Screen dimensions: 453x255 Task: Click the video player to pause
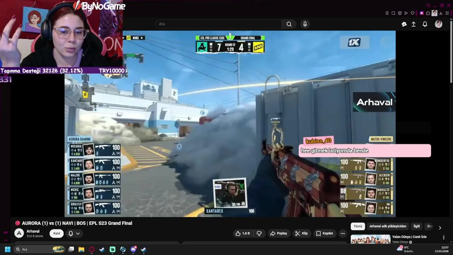click(230, 124)
